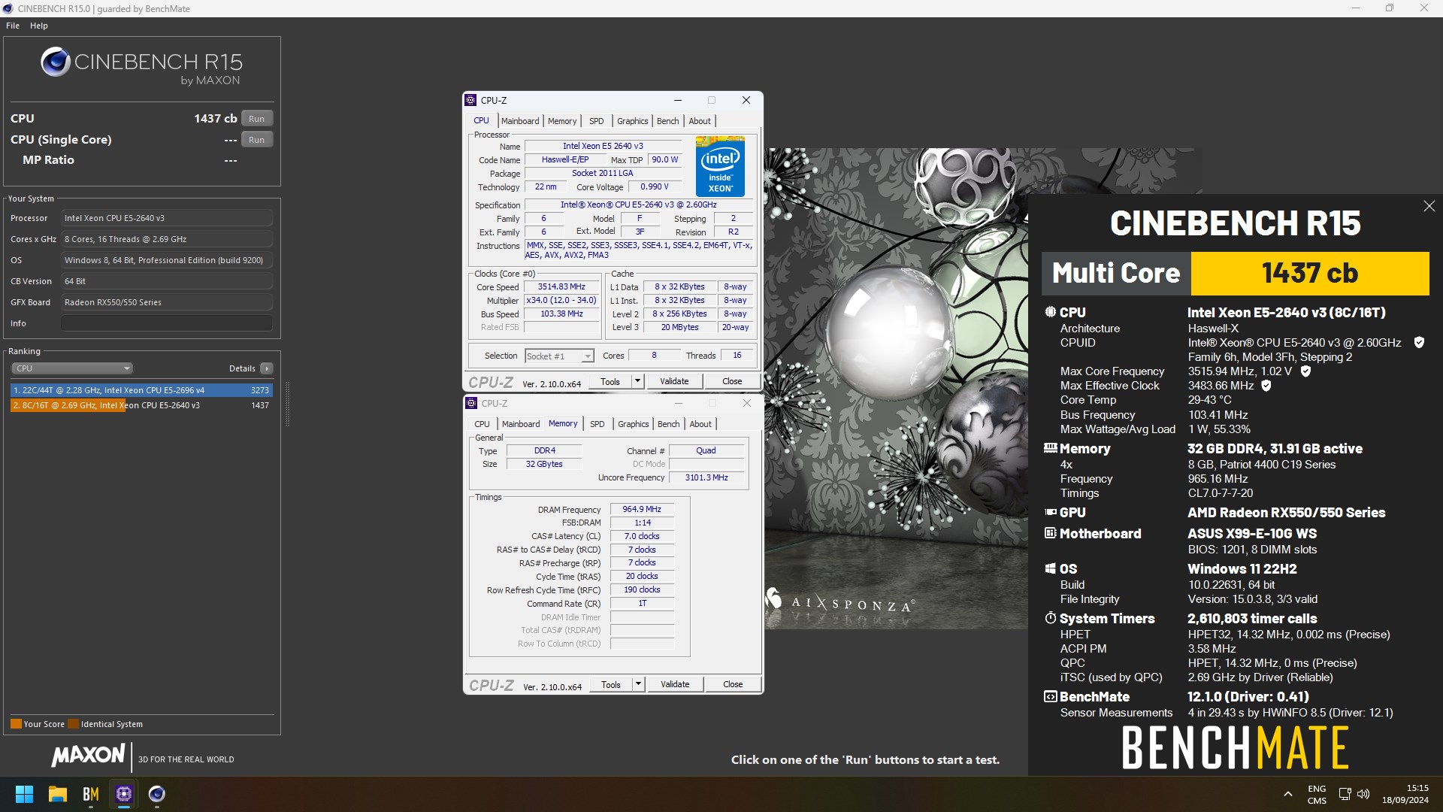
Task: Click the Intel Xeon inside logo in CPU-Z
Action: [720, 166]
